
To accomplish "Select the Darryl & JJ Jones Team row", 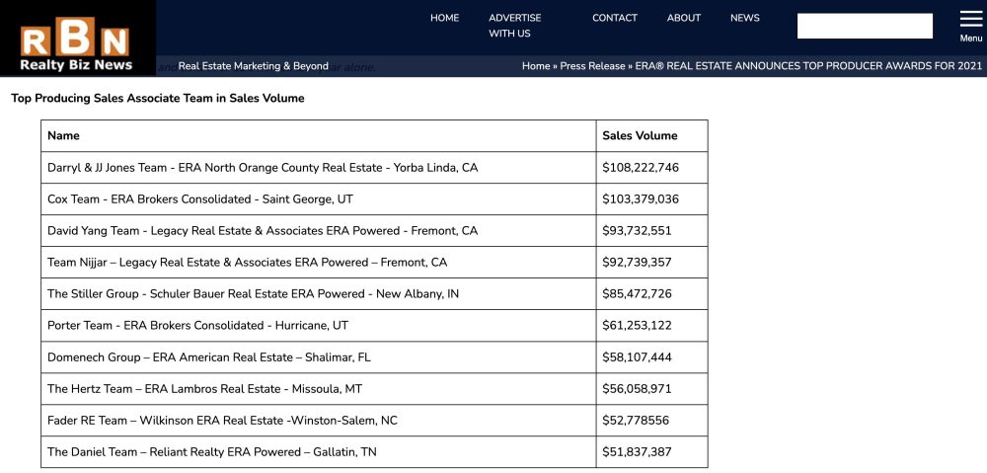I will tap(263, 168).
